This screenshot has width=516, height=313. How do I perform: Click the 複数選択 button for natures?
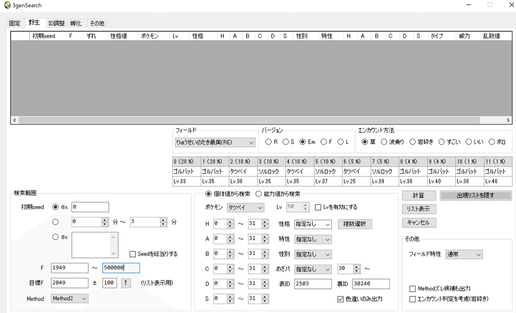click(x=354, y=224)
